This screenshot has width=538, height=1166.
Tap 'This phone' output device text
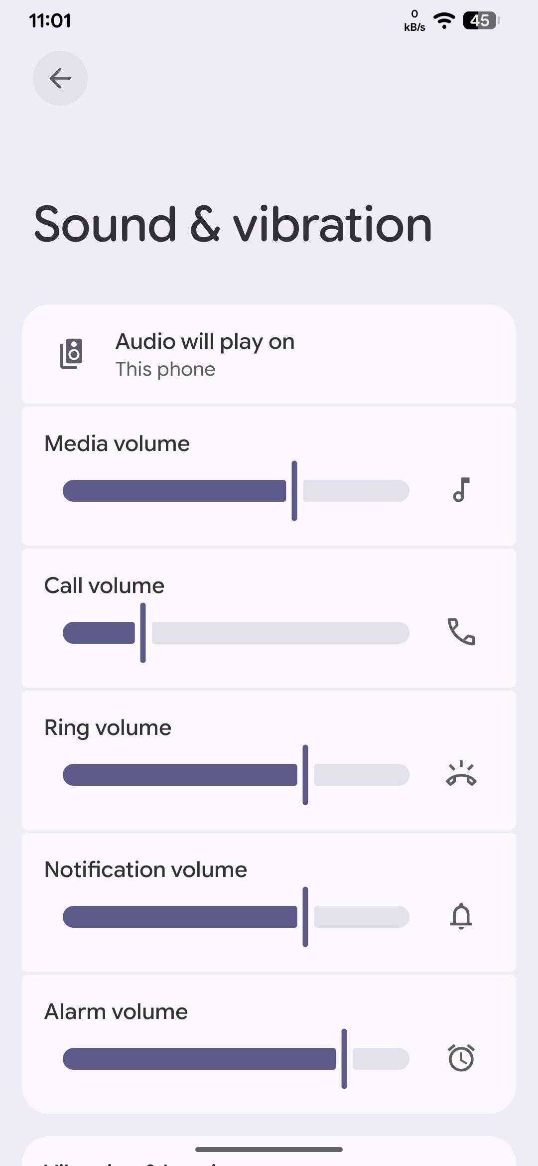(165, 369)
